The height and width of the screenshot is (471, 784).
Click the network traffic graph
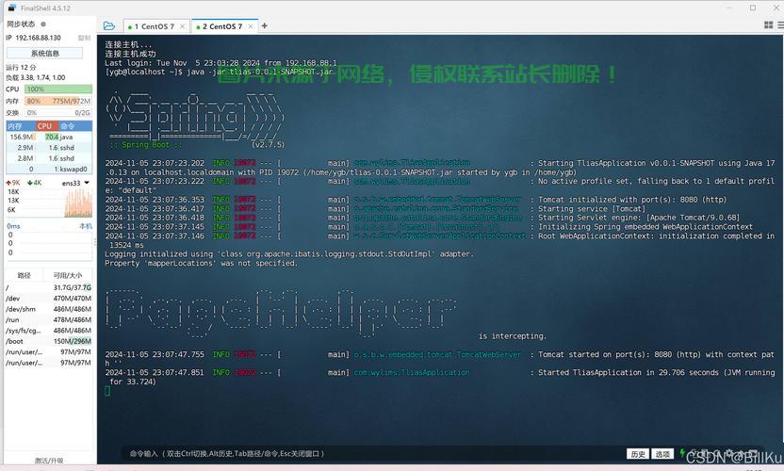pos(78,203)
